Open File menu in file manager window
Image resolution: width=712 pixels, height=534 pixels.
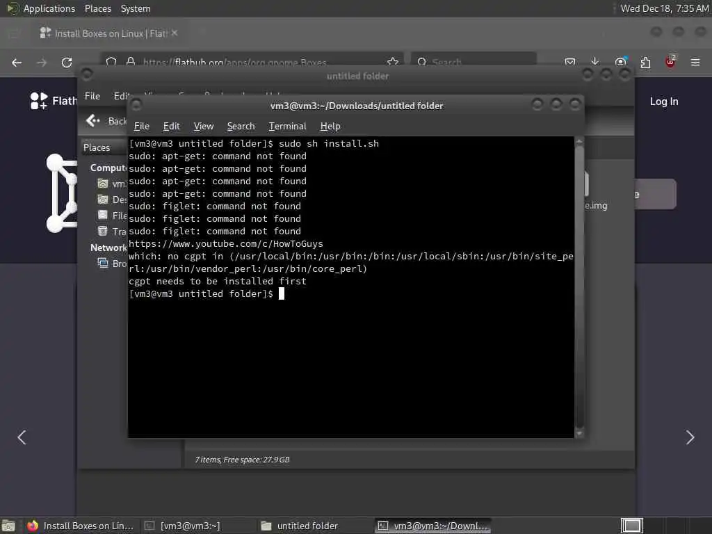(92, 96)
